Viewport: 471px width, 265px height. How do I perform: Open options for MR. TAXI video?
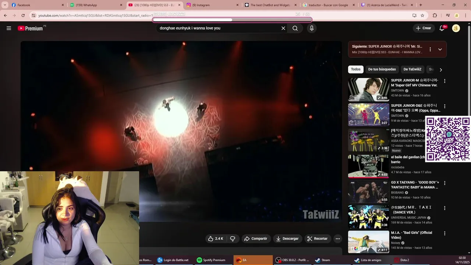coord(445,208)
